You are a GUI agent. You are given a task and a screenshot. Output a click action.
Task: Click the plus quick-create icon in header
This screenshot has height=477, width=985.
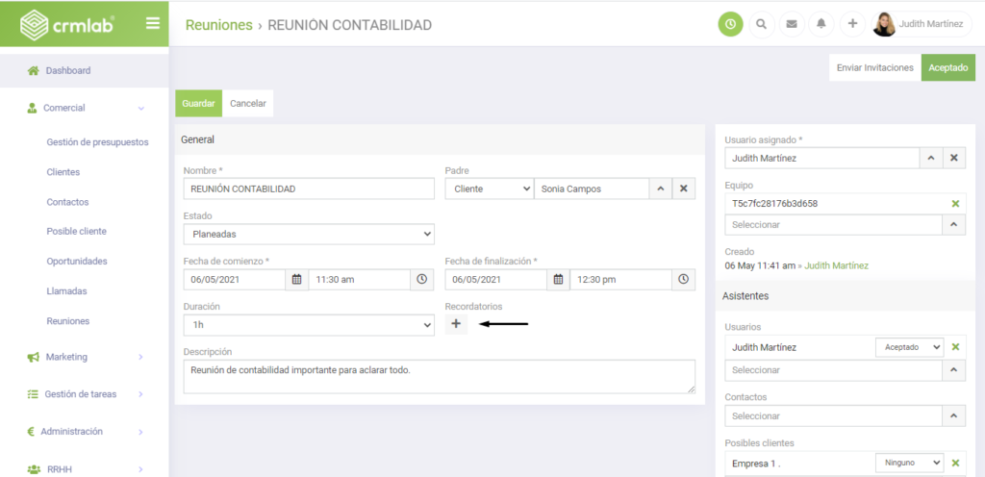(x=852, y=24)
